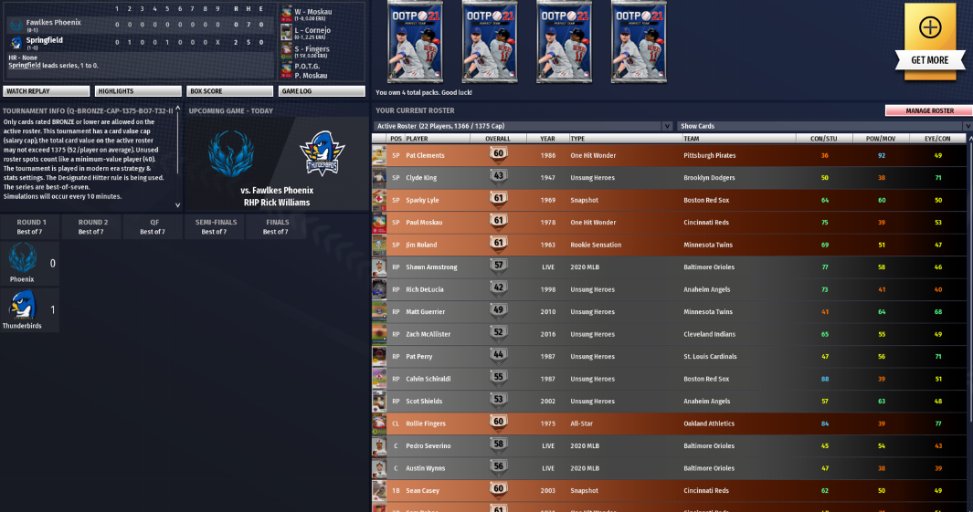Switch to the Semi-Finals tab
The image size is (973, 512).
(215, 226)
